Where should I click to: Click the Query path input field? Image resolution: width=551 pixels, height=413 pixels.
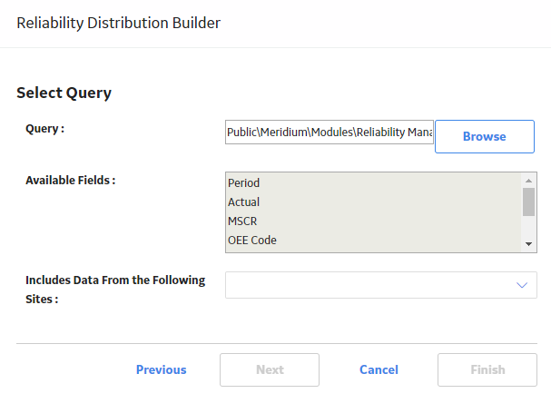coord(330,133)
